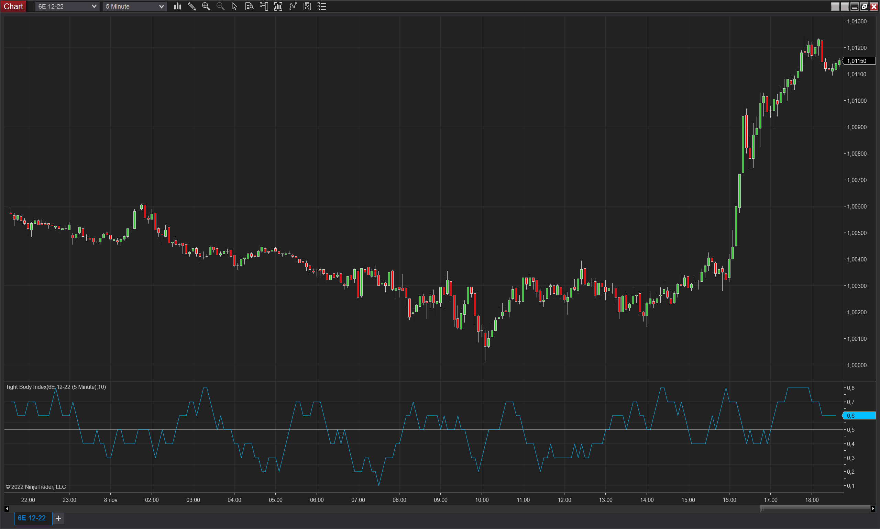Open the Data Box document-search icon
The height and width of the screenshot is (529, 880).
(249, 7)
